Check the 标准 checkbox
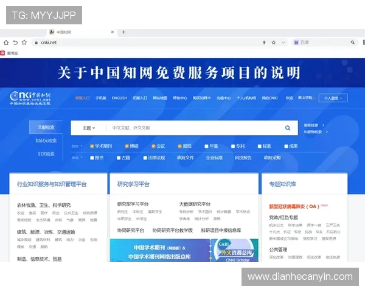 tap(260, 146)
